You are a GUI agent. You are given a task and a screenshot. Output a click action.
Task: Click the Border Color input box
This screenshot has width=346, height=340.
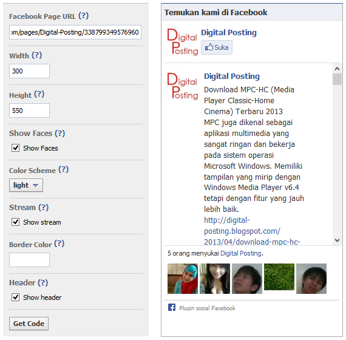tap(29, 260)
